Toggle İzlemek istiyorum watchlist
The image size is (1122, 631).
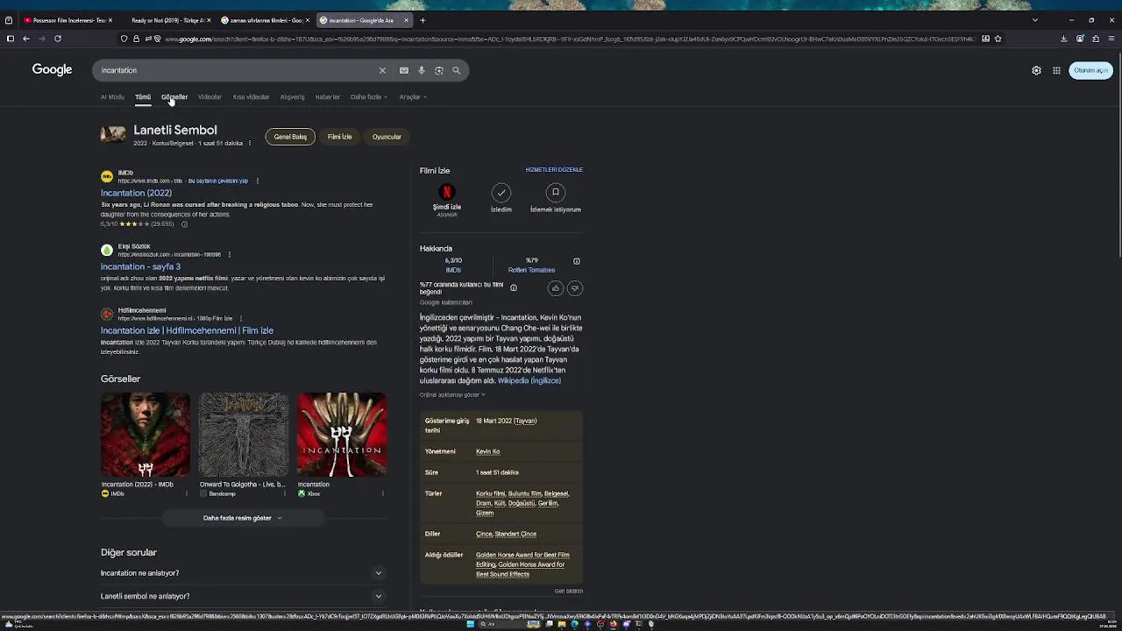(556, 192)
